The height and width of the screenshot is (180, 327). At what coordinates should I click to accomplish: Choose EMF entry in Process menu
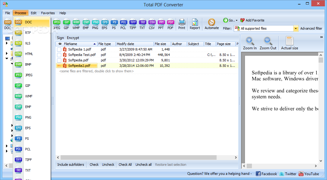coord(32,106)
